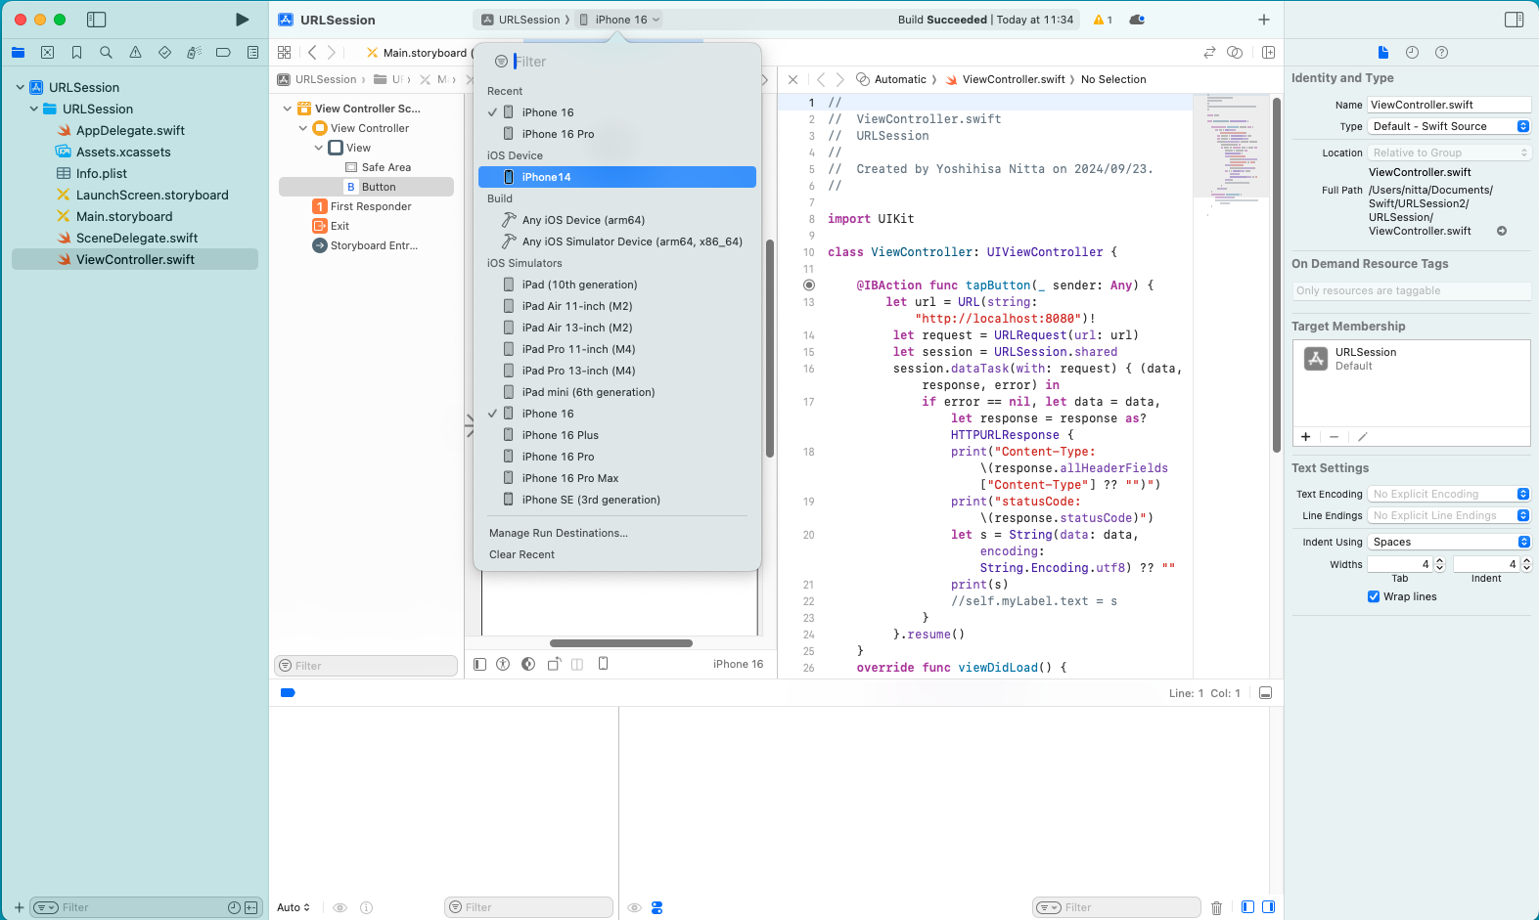Open the Find navigator magnifier icon
Image resolution: width=1539 pixels, height=920 pixels.
[106, 53]
